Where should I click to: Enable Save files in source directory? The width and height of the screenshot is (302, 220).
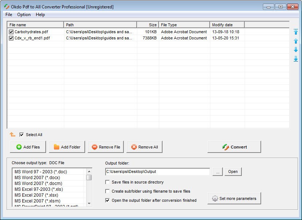[x=107, y=182]
